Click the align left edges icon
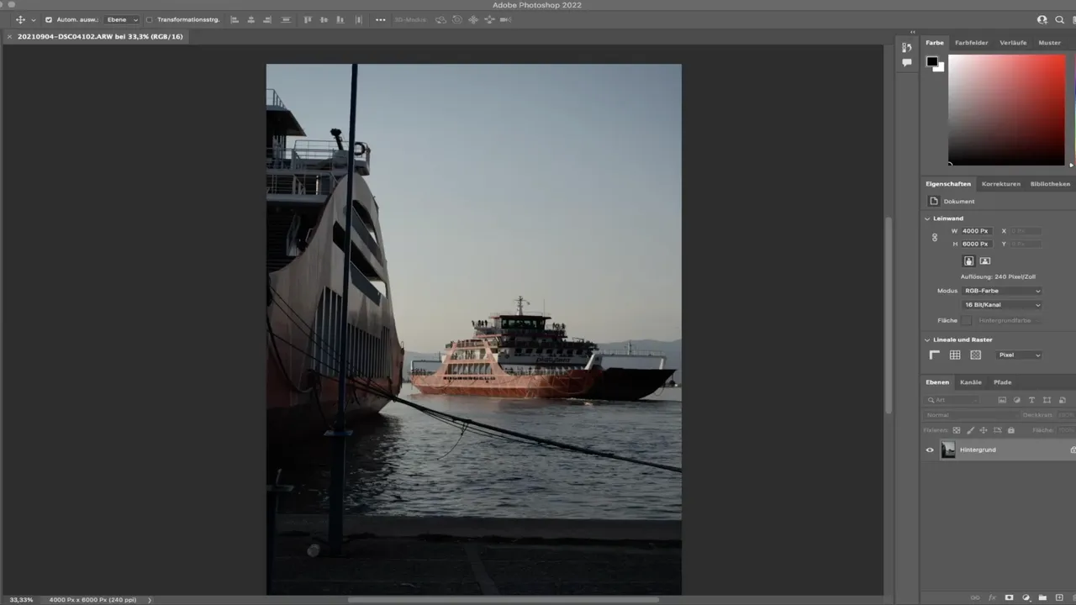 [x=234, y=19]
